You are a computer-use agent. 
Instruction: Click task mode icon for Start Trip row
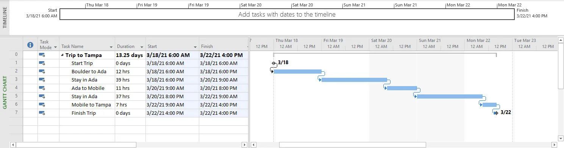pyautogui.click(x=42, y=63)
